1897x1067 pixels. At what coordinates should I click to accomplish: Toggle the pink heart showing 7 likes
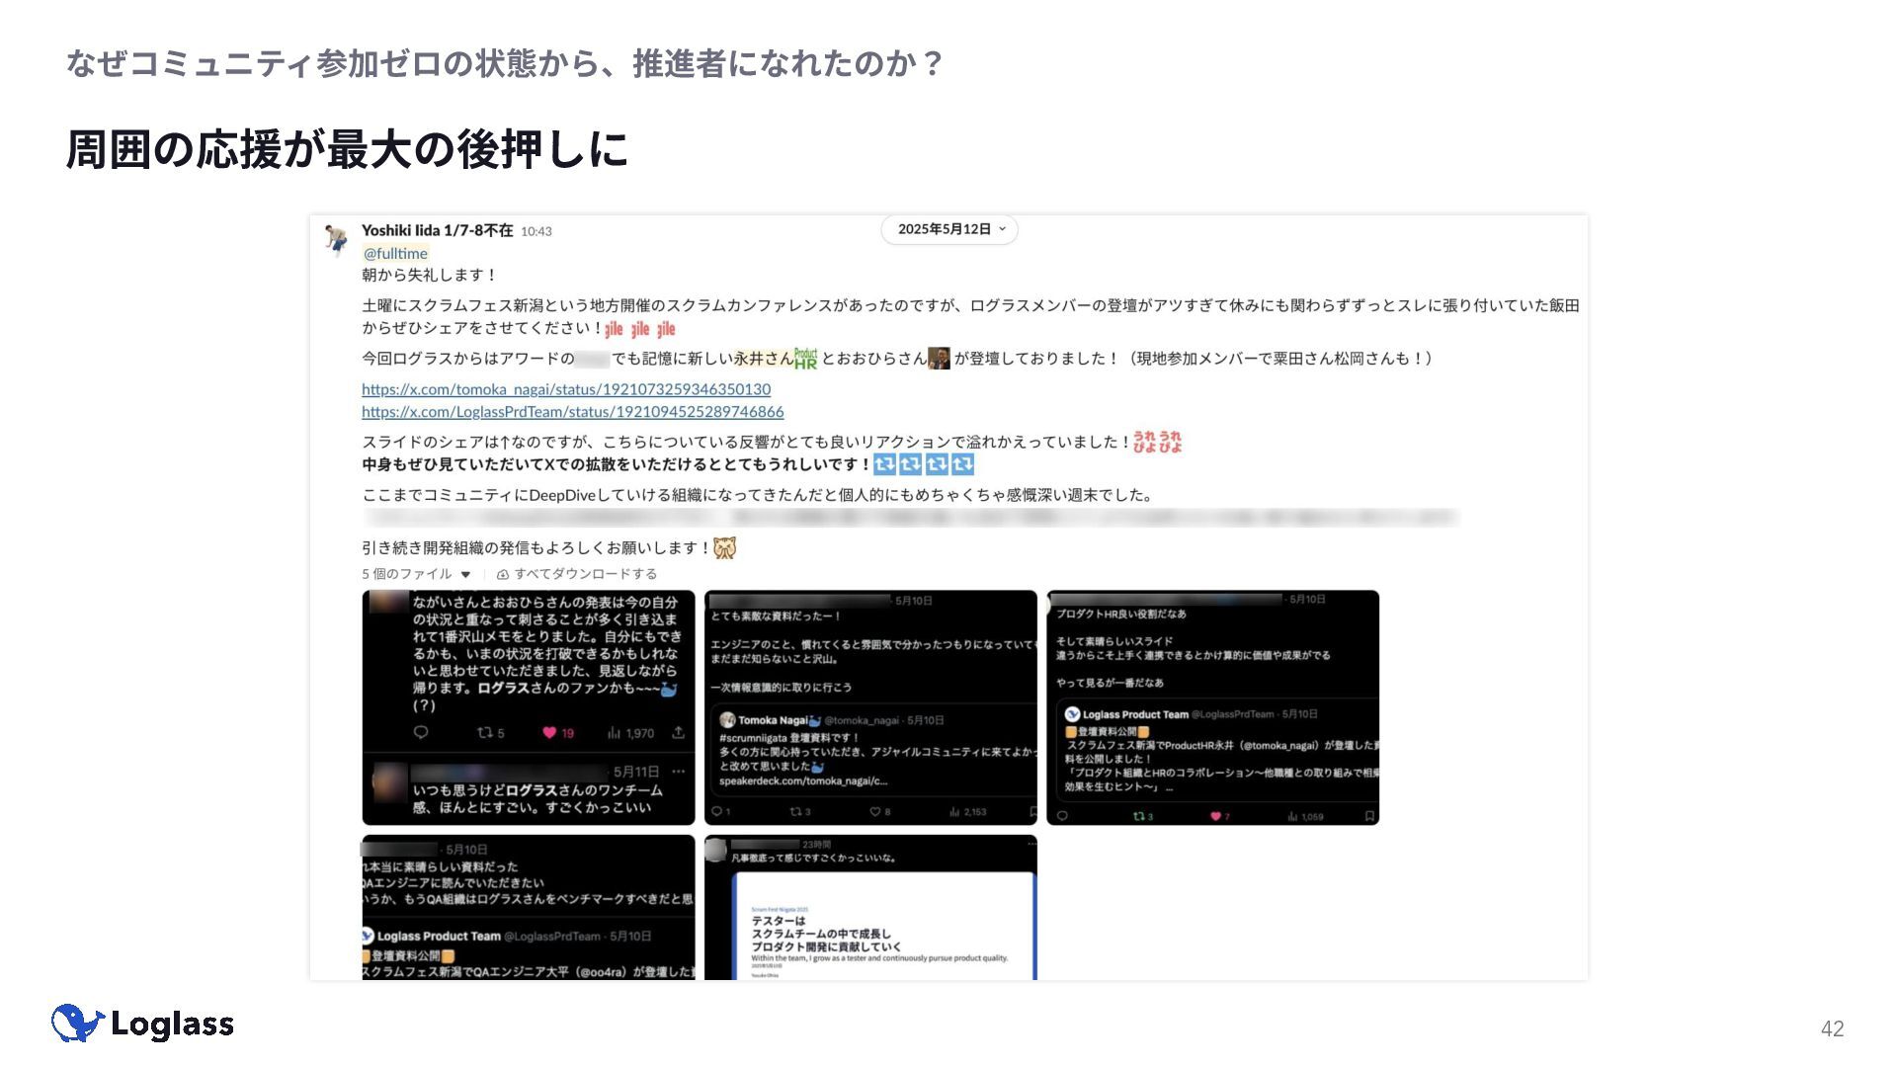point(1216,816)
